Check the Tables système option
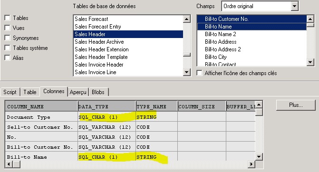Viewport: 319px width, 172px height. coord(7,48)
